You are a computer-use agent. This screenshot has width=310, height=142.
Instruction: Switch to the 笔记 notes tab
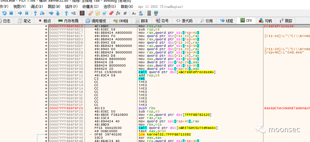point(24,21)
